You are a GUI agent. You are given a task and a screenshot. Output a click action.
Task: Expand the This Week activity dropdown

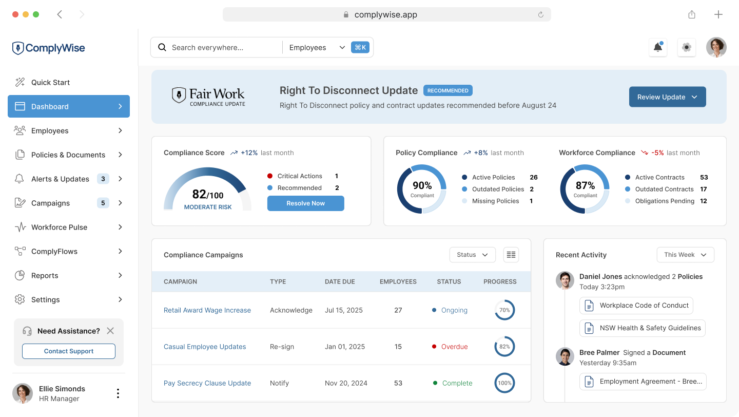[685, 255]
